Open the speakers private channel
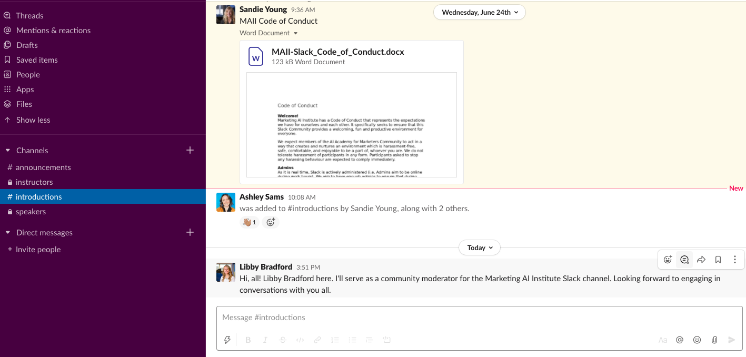The height and width of the screenshot is (357, 746). tap(31, 212)
